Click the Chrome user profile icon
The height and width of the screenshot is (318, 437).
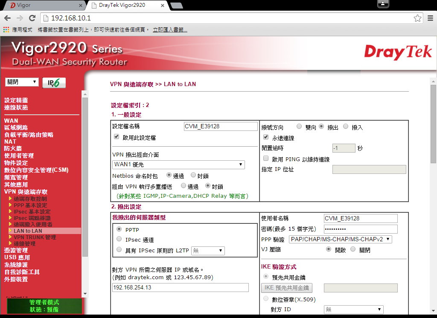coord(383,3)
